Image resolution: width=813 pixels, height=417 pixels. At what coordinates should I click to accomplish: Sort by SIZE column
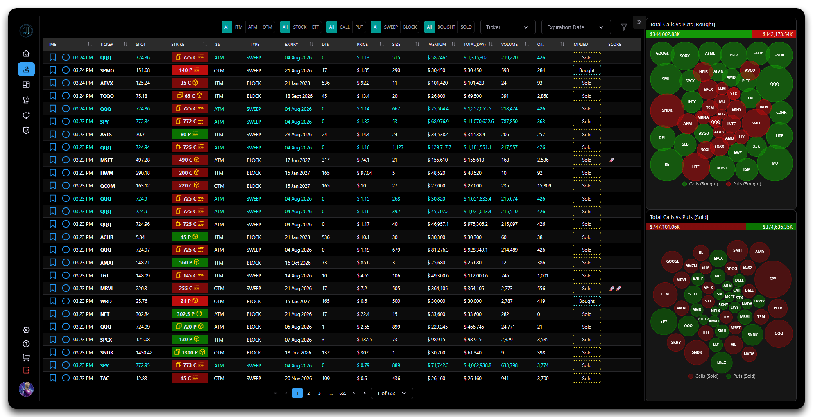(x=417, y=44)
